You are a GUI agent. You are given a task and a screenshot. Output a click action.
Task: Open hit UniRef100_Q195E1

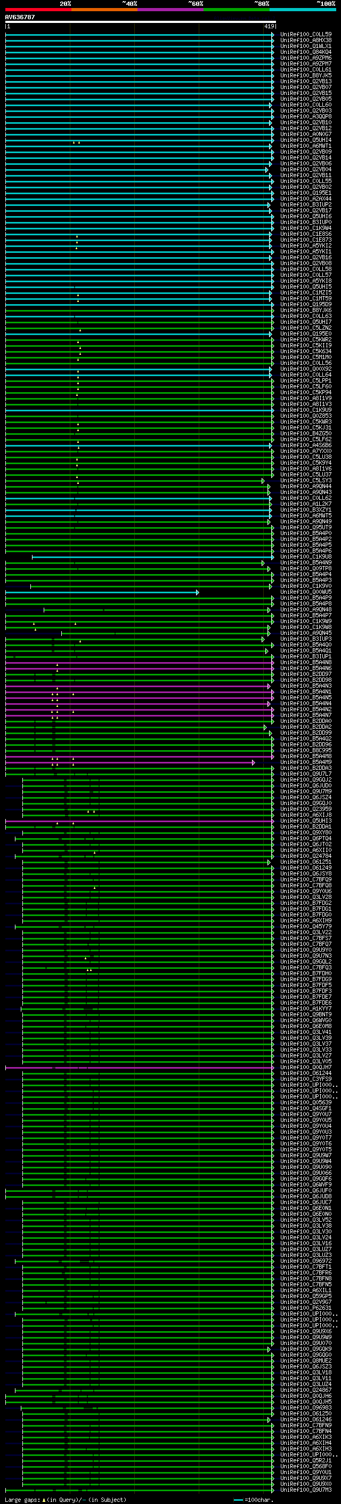point(305,193)
